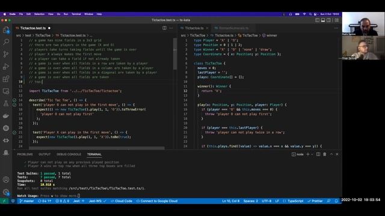
Task: Click the terminal input at Watch Usage prompt
Action: pyautogui.click(x=79, y=196)
